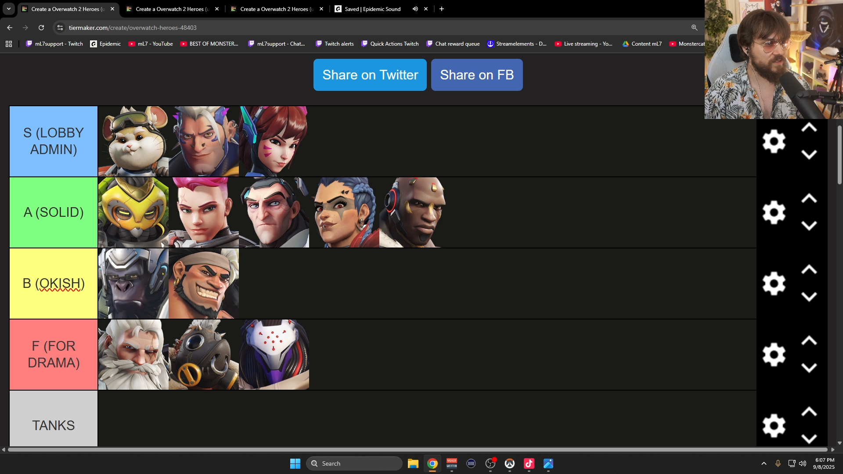Open Epidemic bookmark
The height and width of the screenshot is (474, 843).
105,44
